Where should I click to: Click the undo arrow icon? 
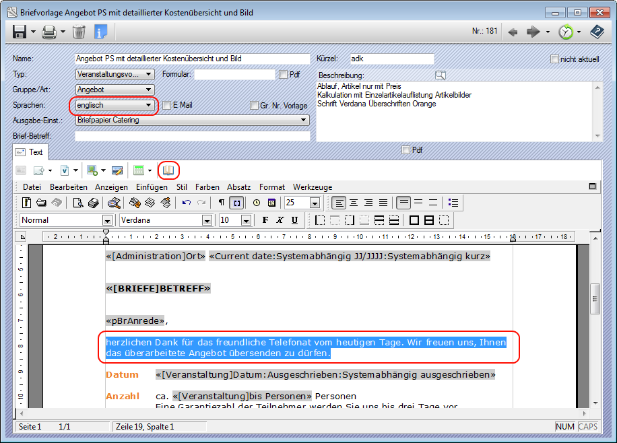(x=187, y=203)
